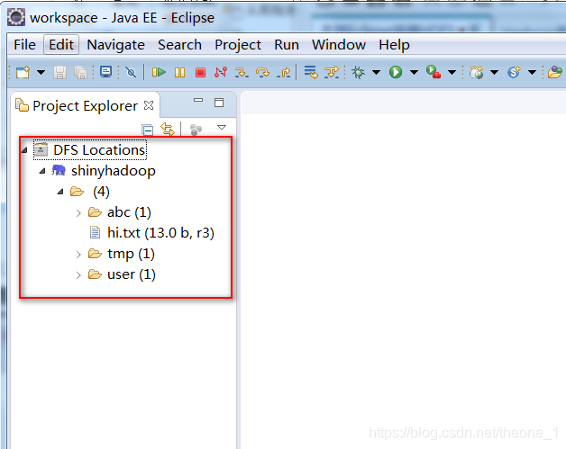The height and width of the screenshot is (449, 566).
Task: Open the File menu
Action: pyautogui.click(x=24, y=45)
